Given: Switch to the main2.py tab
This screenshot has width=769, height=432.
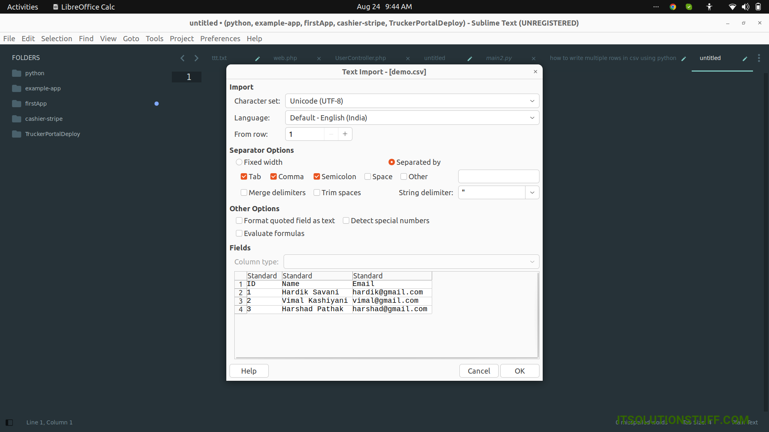Looking at the screenshot, I should 499,58.
